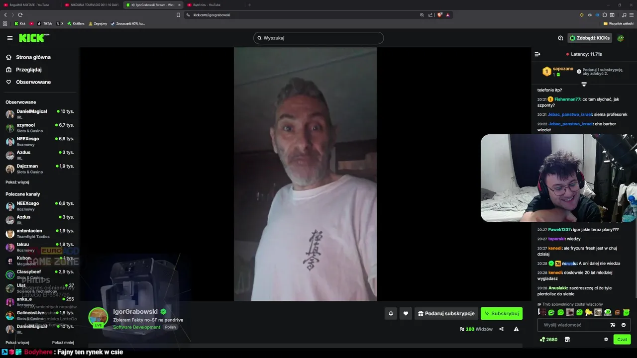Open a new browser tab

[250, 5]
